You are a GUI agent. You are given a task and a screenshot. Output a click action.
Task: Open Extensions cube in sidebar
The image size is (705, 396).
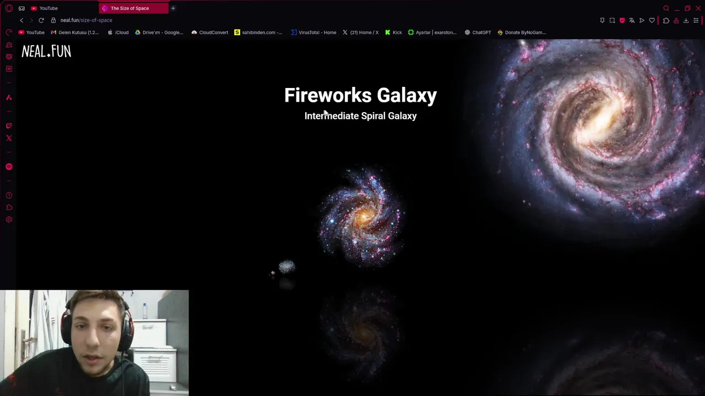tap(9, 207)
